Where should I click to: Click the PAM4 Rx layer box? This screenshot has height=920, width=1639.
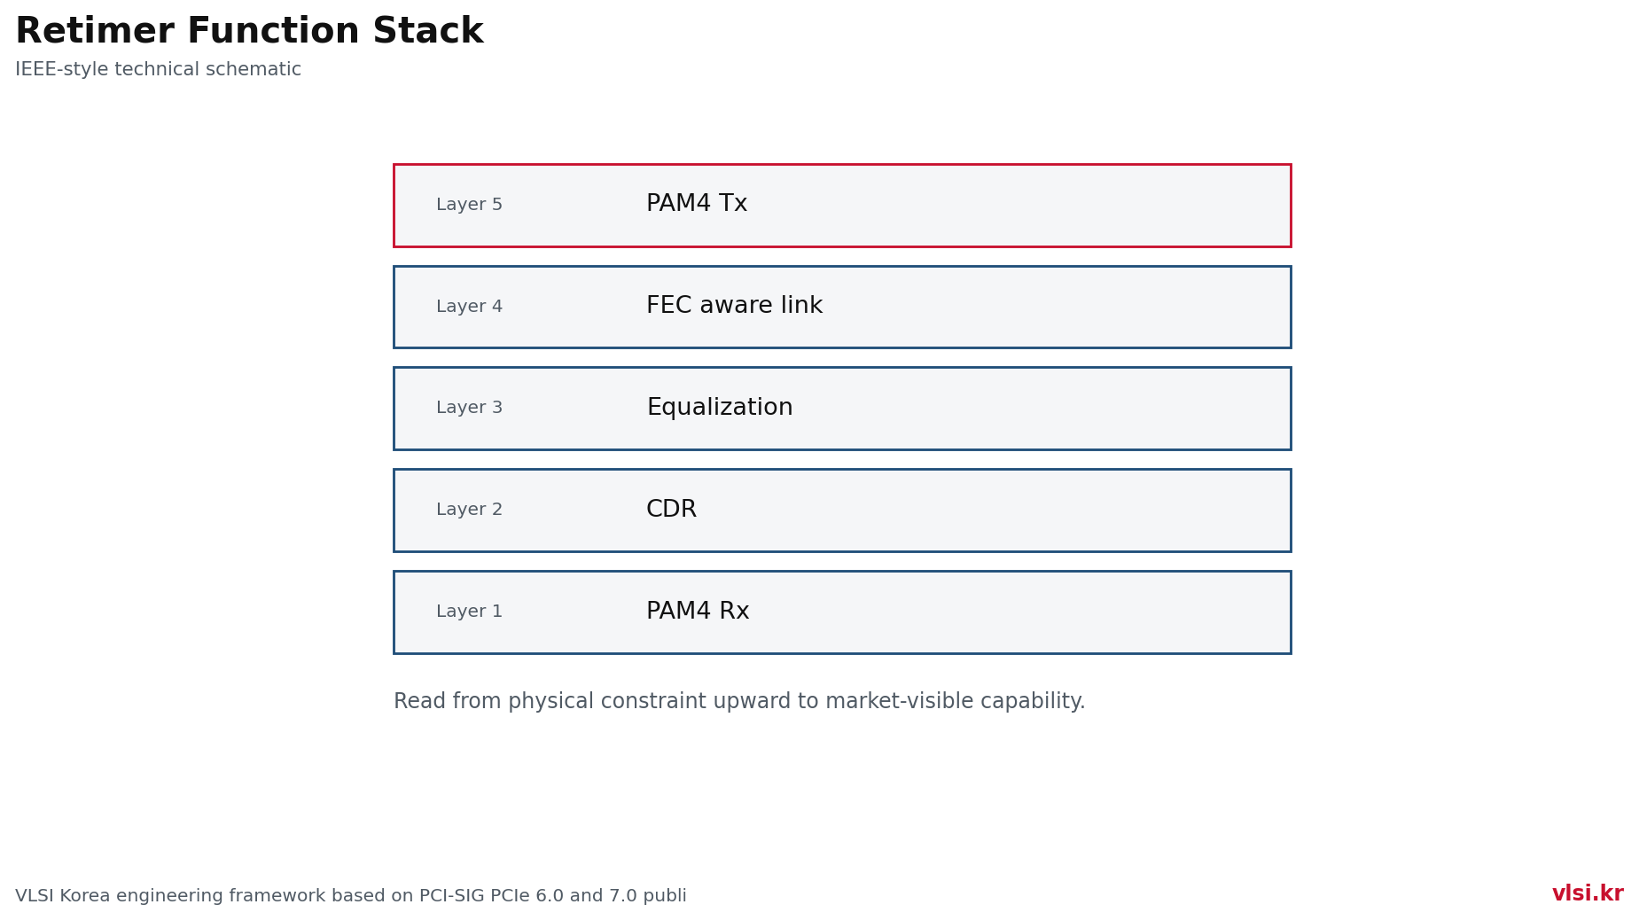click(x=842, y=612)
